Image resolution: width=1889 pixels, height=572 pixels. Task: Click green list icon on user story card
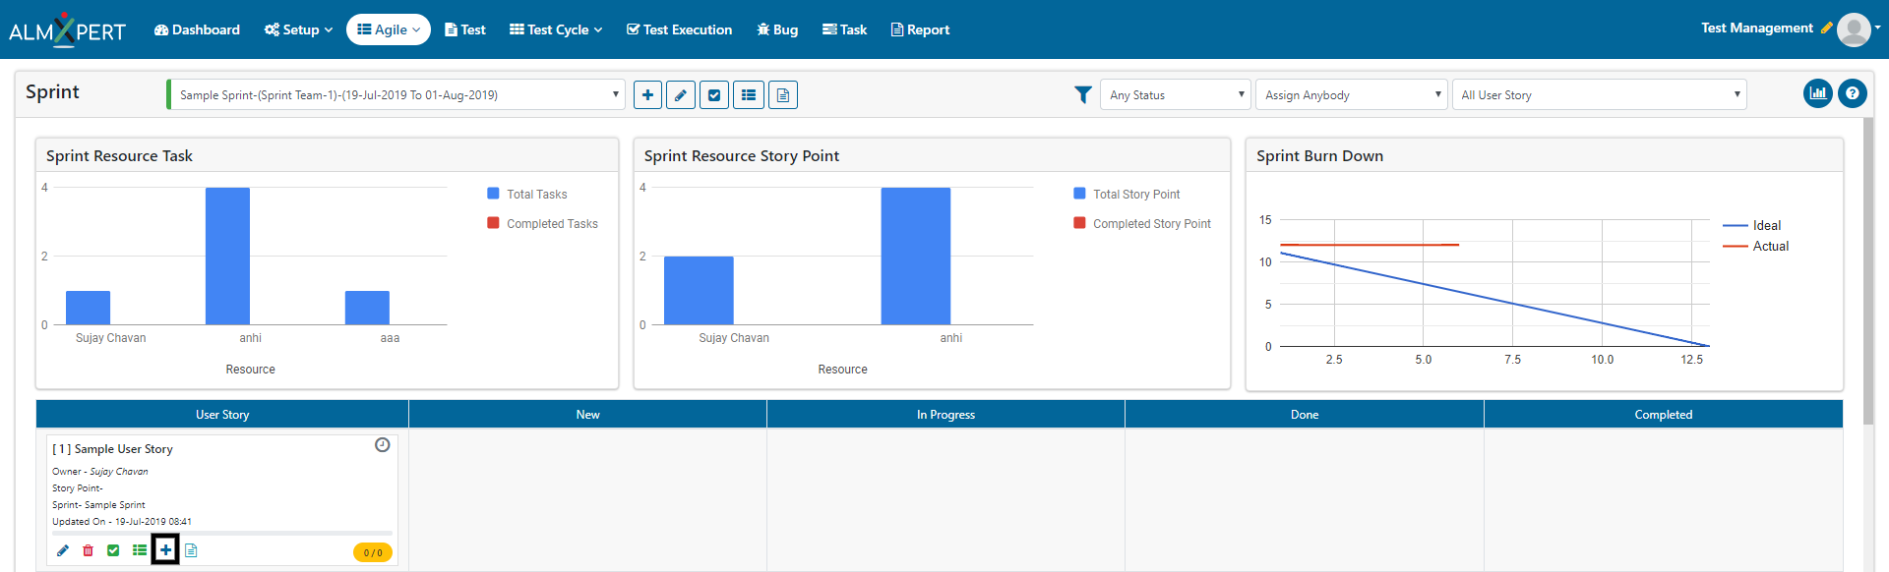[x=140, y=550]
